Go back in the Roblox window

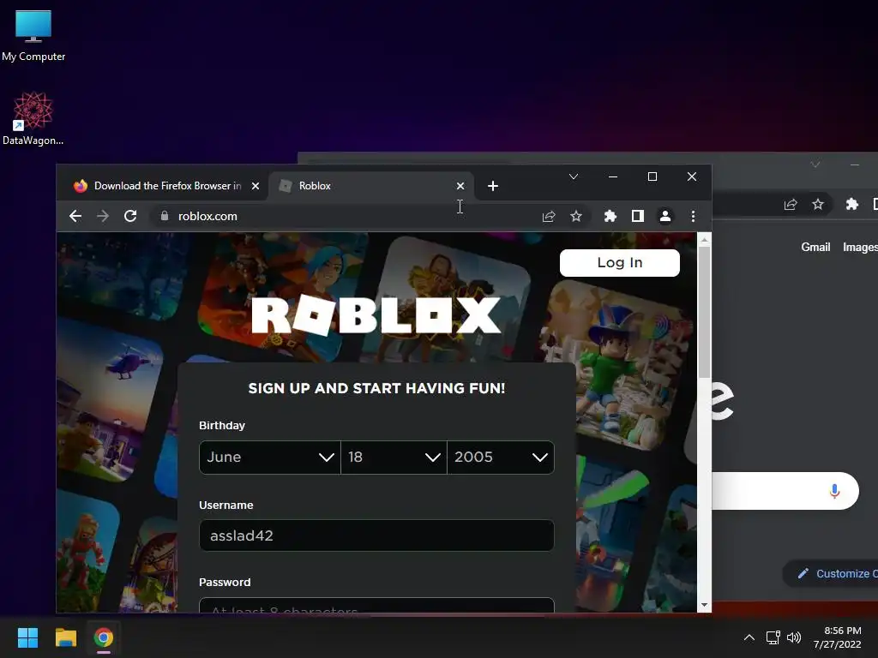point(75,216)
